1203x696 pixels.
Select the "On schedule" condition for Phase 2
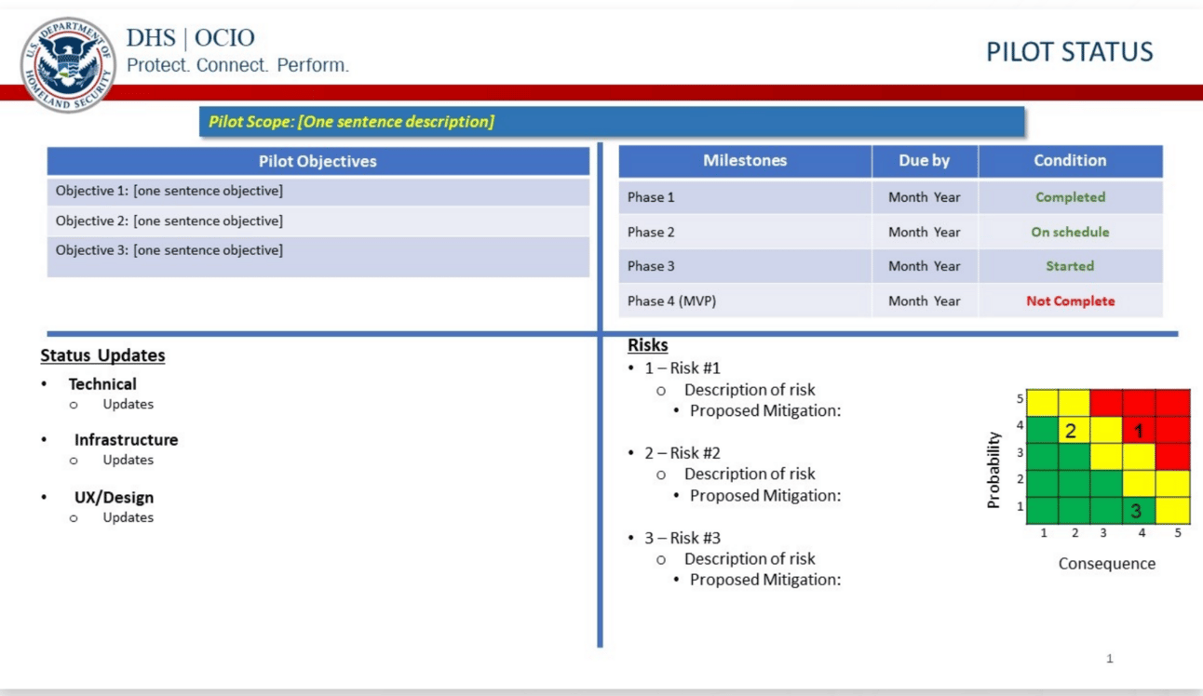(1070, 232)
